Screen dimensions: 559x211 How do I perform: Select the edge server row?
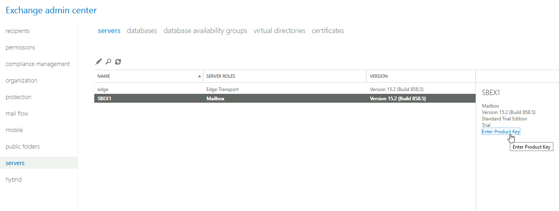pos(285,89)
